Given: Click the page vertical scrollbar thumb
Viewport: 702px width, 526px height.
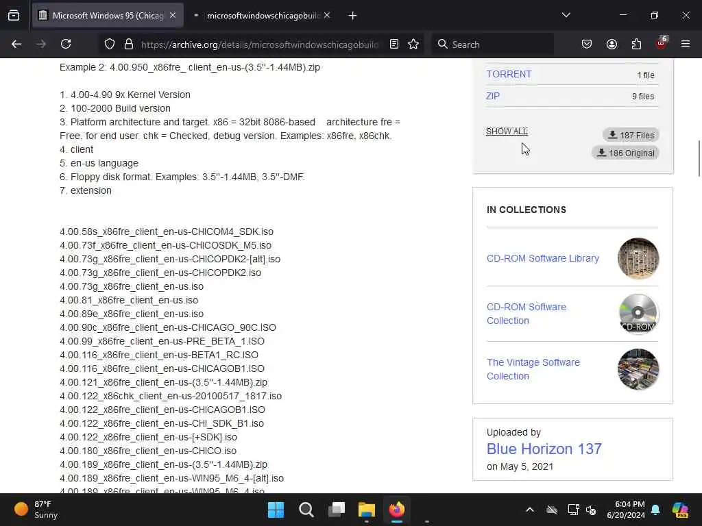Looking at the screenshot, I should (699, 159).
